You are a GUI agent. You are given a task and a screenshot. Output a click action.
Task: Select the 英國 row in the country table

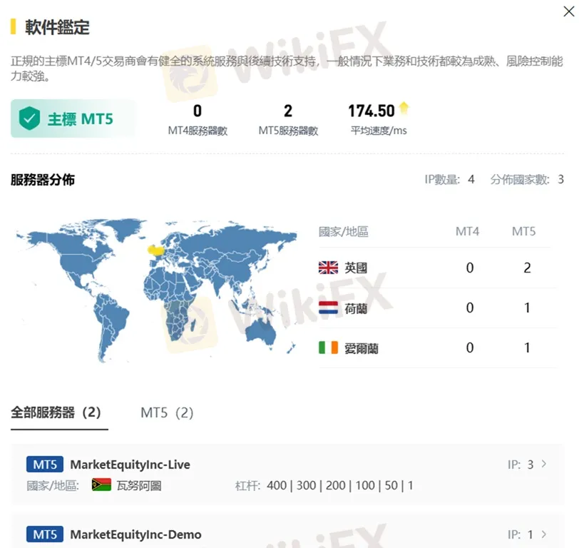[428, 268]
